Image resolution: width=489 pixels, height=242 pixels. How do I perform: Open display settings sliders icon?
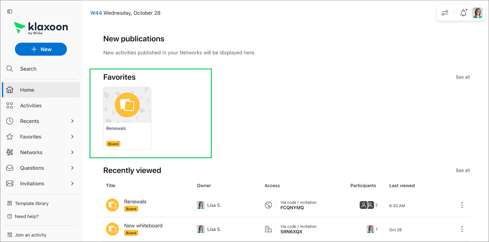pyautogui.click(x=445, y=13)
